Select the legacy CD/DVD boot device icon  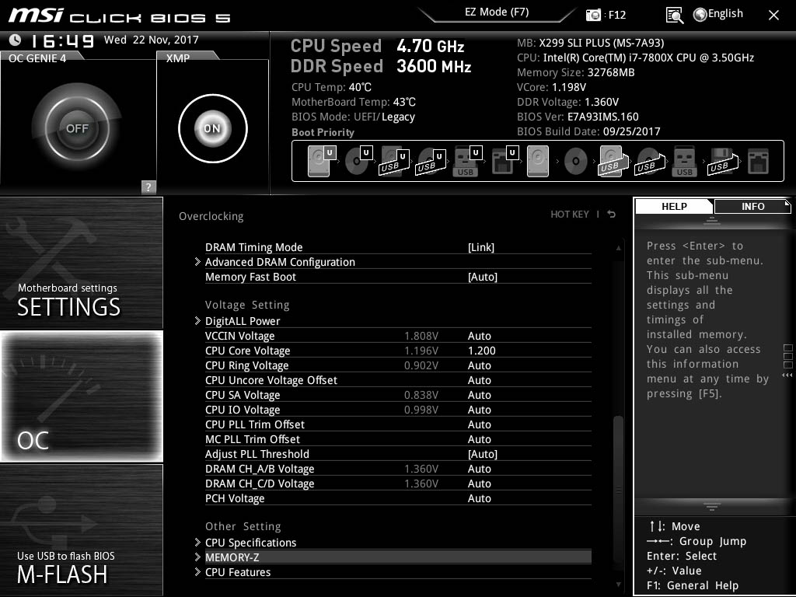click(576, 162)
